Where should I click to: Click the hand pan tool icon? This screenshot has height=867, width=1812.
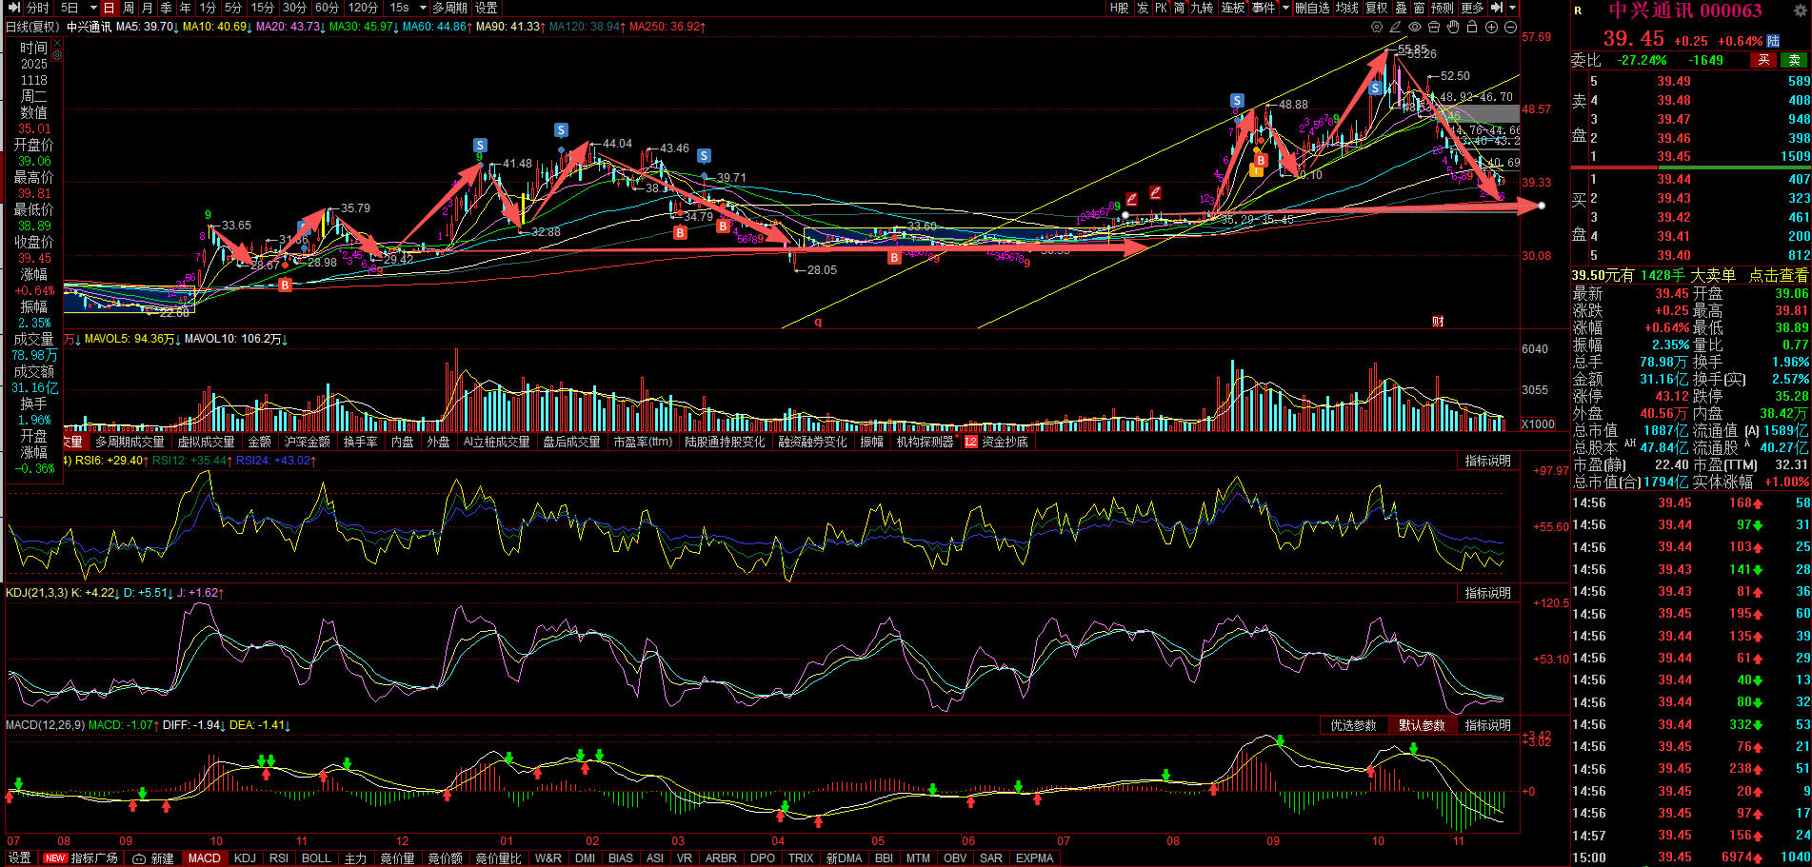(1453, 27)
